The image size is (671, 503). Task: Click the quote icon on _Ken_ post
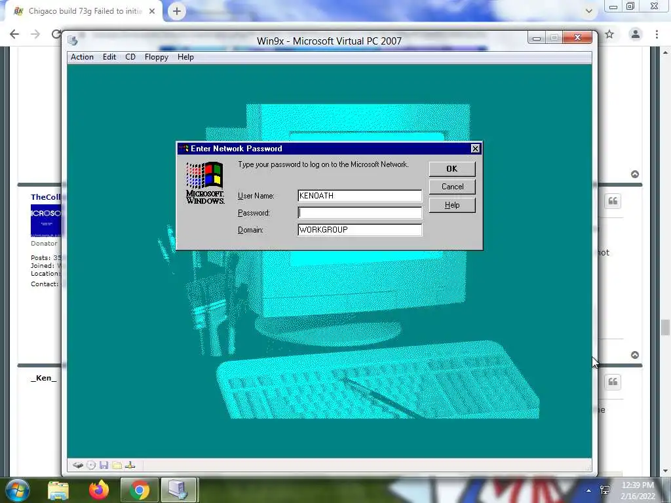tap(613, 382)
